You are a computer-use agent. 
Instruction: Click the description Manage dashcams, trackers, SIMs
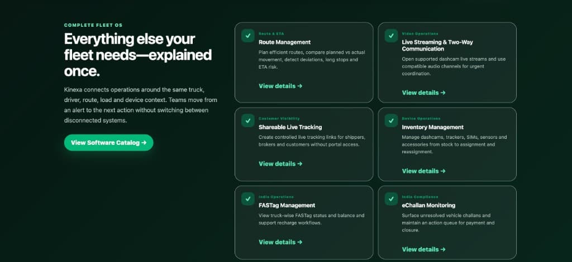click(455, 144)
